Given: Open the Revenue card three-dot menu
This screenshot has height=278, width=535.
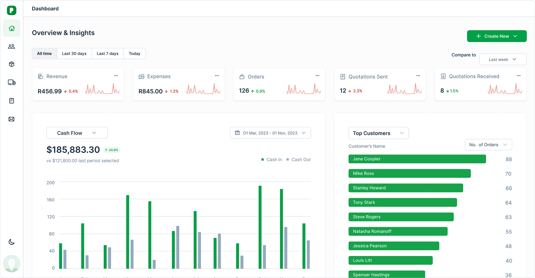Looking at the screenshot, I should 116,76.
